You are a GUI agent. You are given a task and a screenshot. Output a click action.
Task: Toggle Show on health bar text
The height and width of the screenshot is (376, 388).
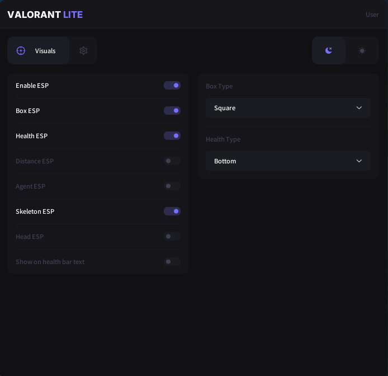point(172,262)
